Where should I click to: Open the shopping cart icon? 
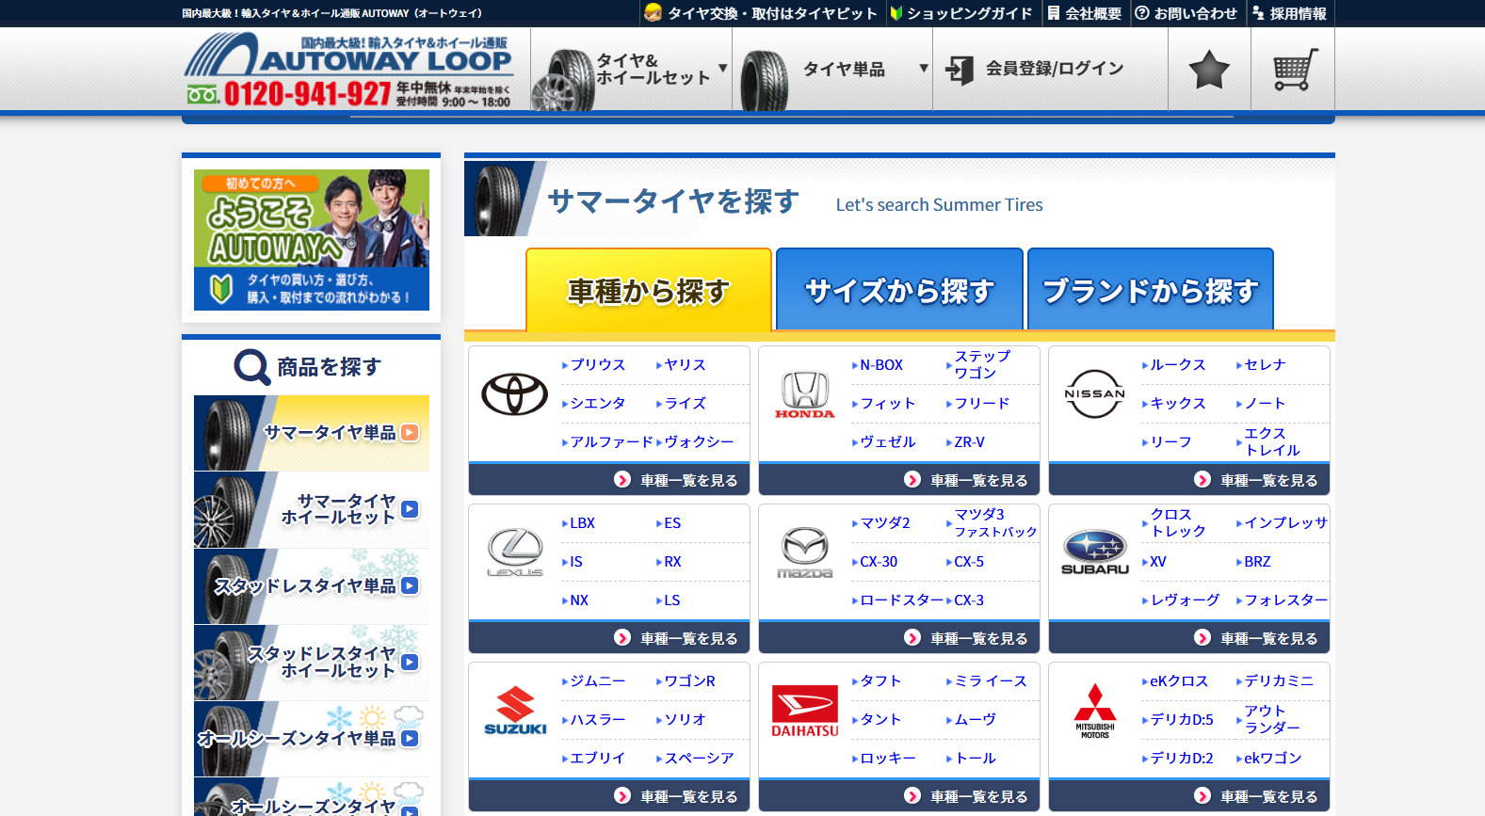1295,70
